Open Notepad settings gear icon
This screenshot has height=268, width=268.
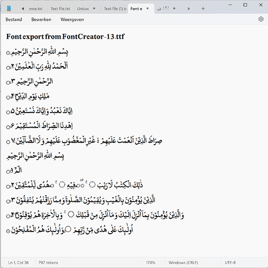point(261,19)
